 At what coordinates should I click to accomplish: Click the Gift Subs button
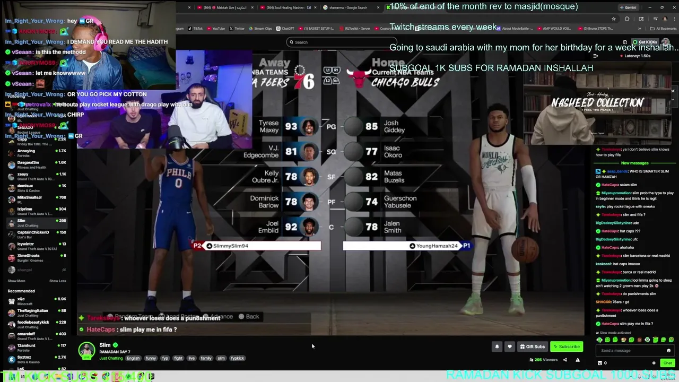532,346
